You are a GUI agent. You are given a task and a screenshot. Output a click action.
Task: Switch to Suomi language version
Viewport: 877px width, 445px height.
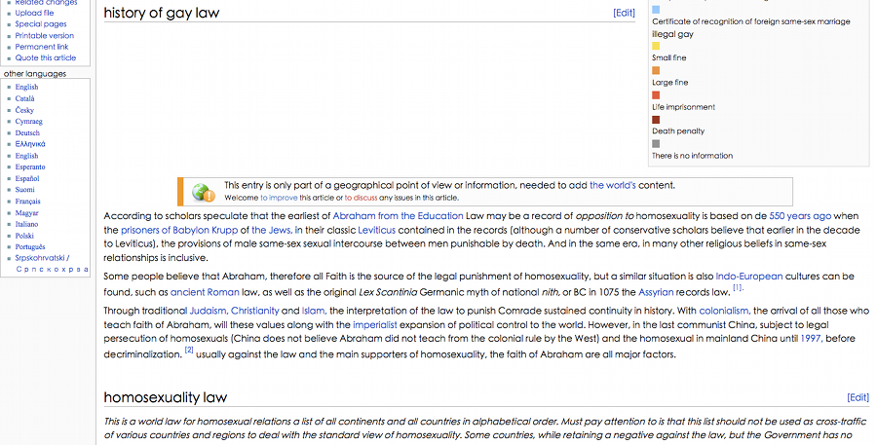tap(24, 190)
